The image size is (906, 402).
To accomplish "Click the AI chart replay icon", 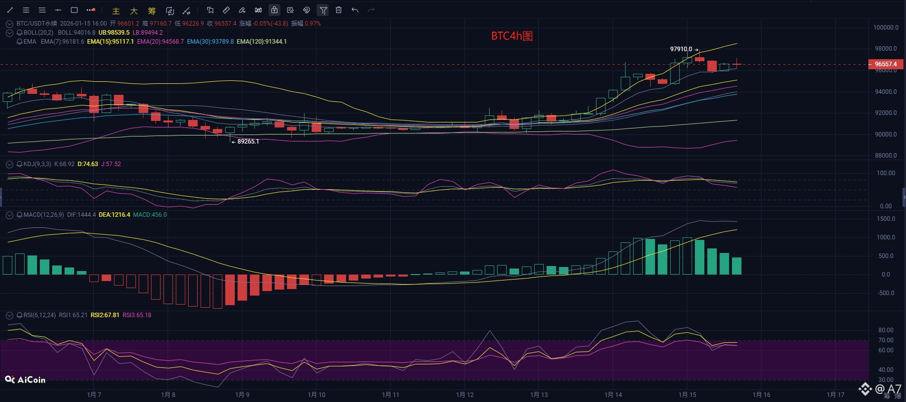I will [170, 11].
